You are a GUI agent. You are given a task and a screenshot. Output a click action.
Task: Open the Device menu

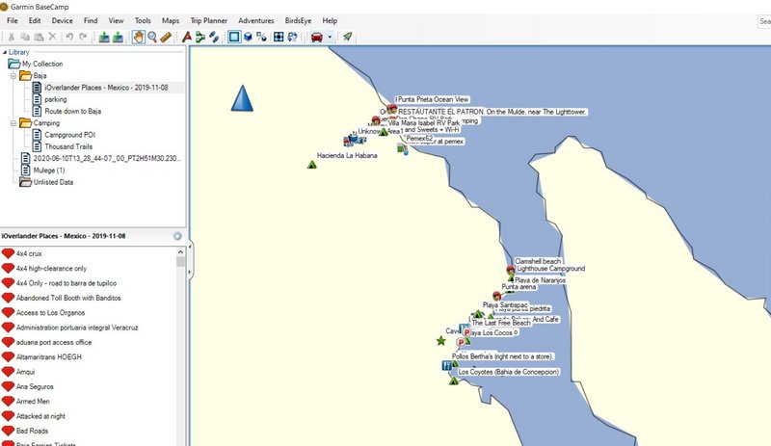(x=62, y=20)
